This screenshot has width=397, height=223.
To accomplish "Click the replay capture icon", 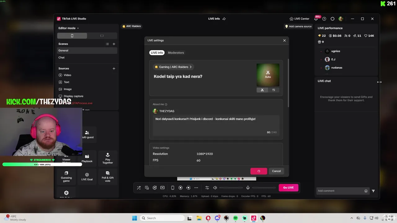I will pos(188,188).
